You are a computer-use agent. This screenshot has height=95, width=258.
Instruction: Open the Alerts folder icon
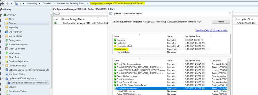7,19
